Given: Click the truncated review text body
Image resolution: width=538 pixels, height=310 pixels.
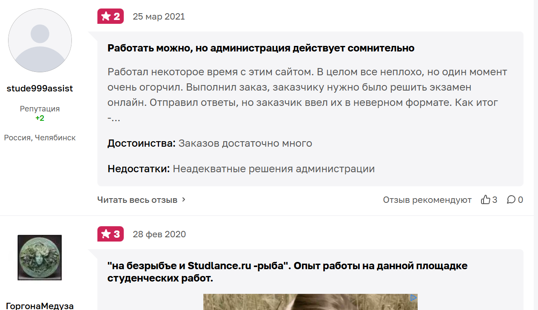Looking at the screenshot, I should (307, 95).
